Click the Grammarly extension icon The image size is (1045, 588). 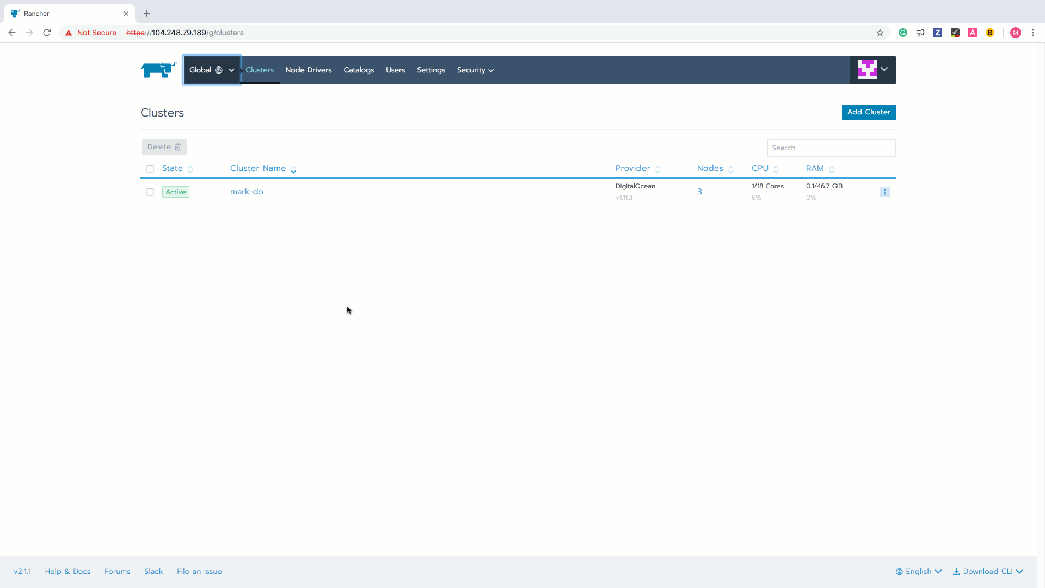coord(903,33)
